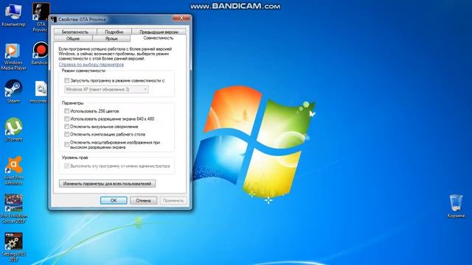Select the Bandicam desktop shortcut
The height and width of the screenshot is (265, 472).
(40, 53)
